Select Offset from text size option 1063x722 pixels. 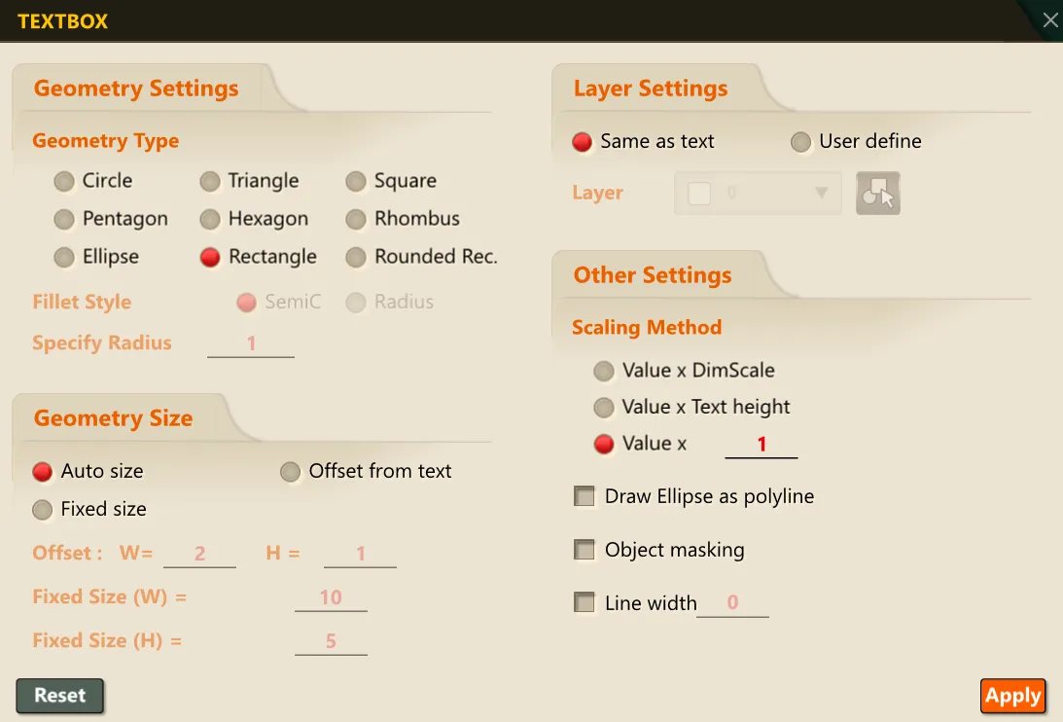click(x=290, y=472)
